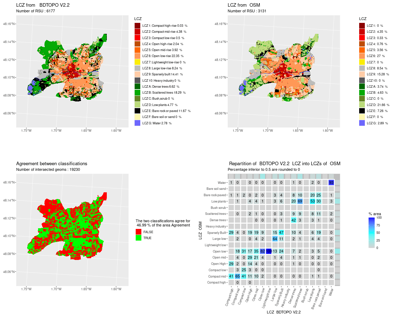Viewport: 393px width, 317px height.
Task: Select the green TRUE agreement legend swatch
Action: click(x=139, y=238)
